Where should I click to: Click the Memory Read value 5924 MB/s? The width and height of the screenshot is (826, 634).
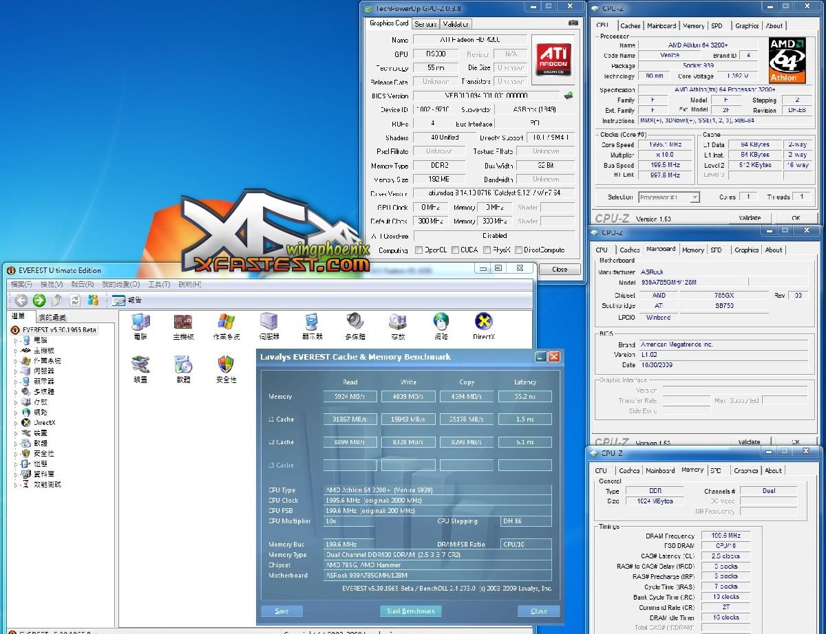click(x=350, y=397)
